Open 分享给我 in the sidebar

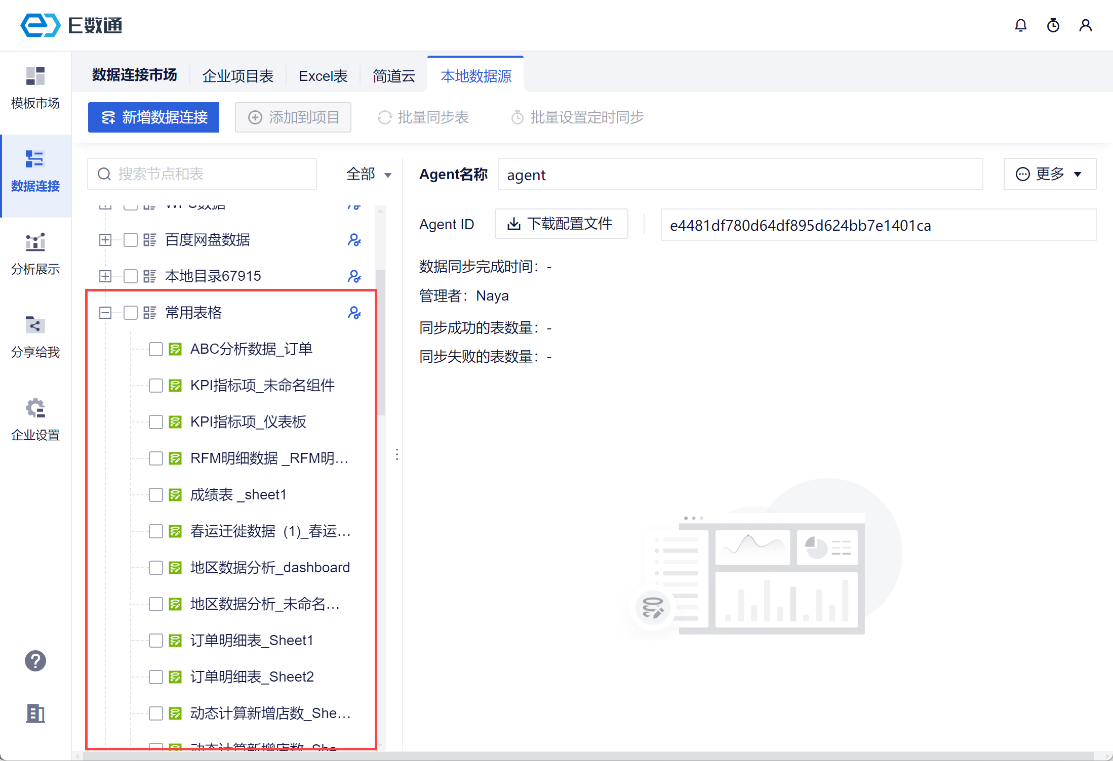click(35, 337)
